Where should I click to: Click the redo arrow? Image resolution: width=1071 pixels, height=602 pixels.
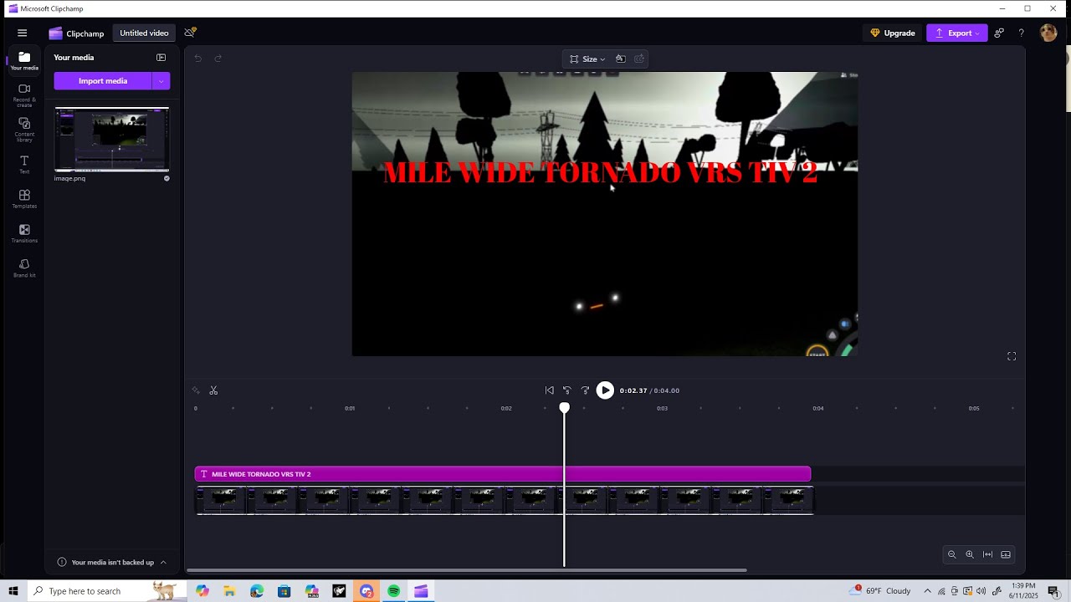(x=218, y=59)
